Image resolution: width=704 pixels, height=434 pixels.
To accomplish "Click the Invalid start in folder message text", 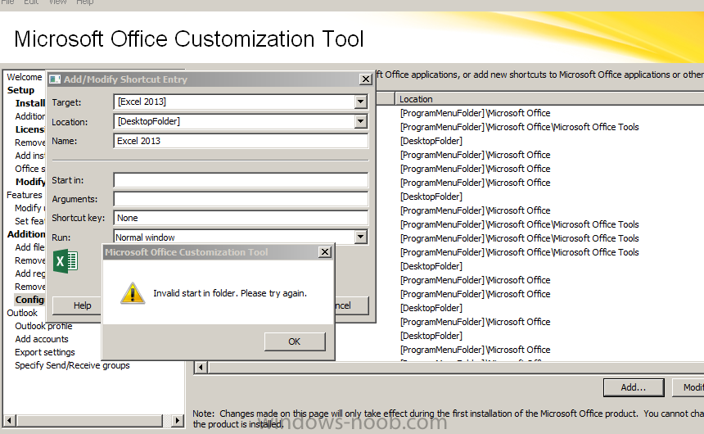I will pyautogui.click(x=230, y=293).
